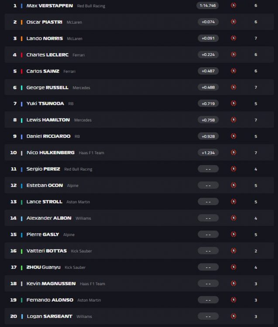Viewport: 278px width, 327px height.
Task: Click soft tyre icon in Verstappen row
Action: coord(233,5)
